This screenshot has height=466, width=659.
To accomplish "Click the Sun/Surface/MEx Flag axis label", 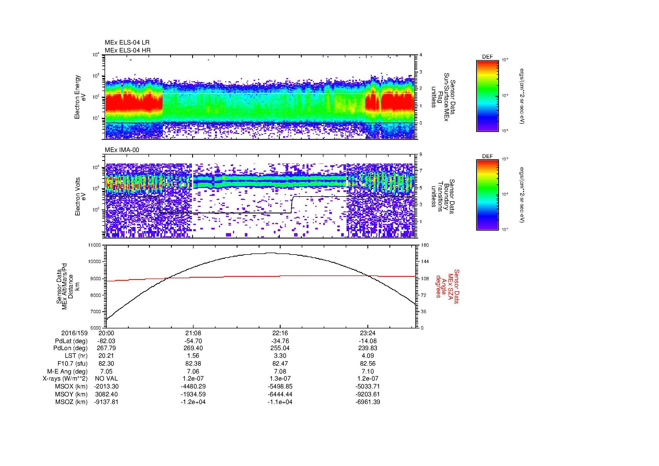I will coord(443,97).
